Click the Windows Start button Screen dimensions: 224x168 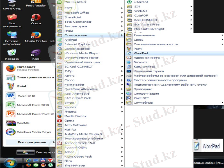pos(11,162)
